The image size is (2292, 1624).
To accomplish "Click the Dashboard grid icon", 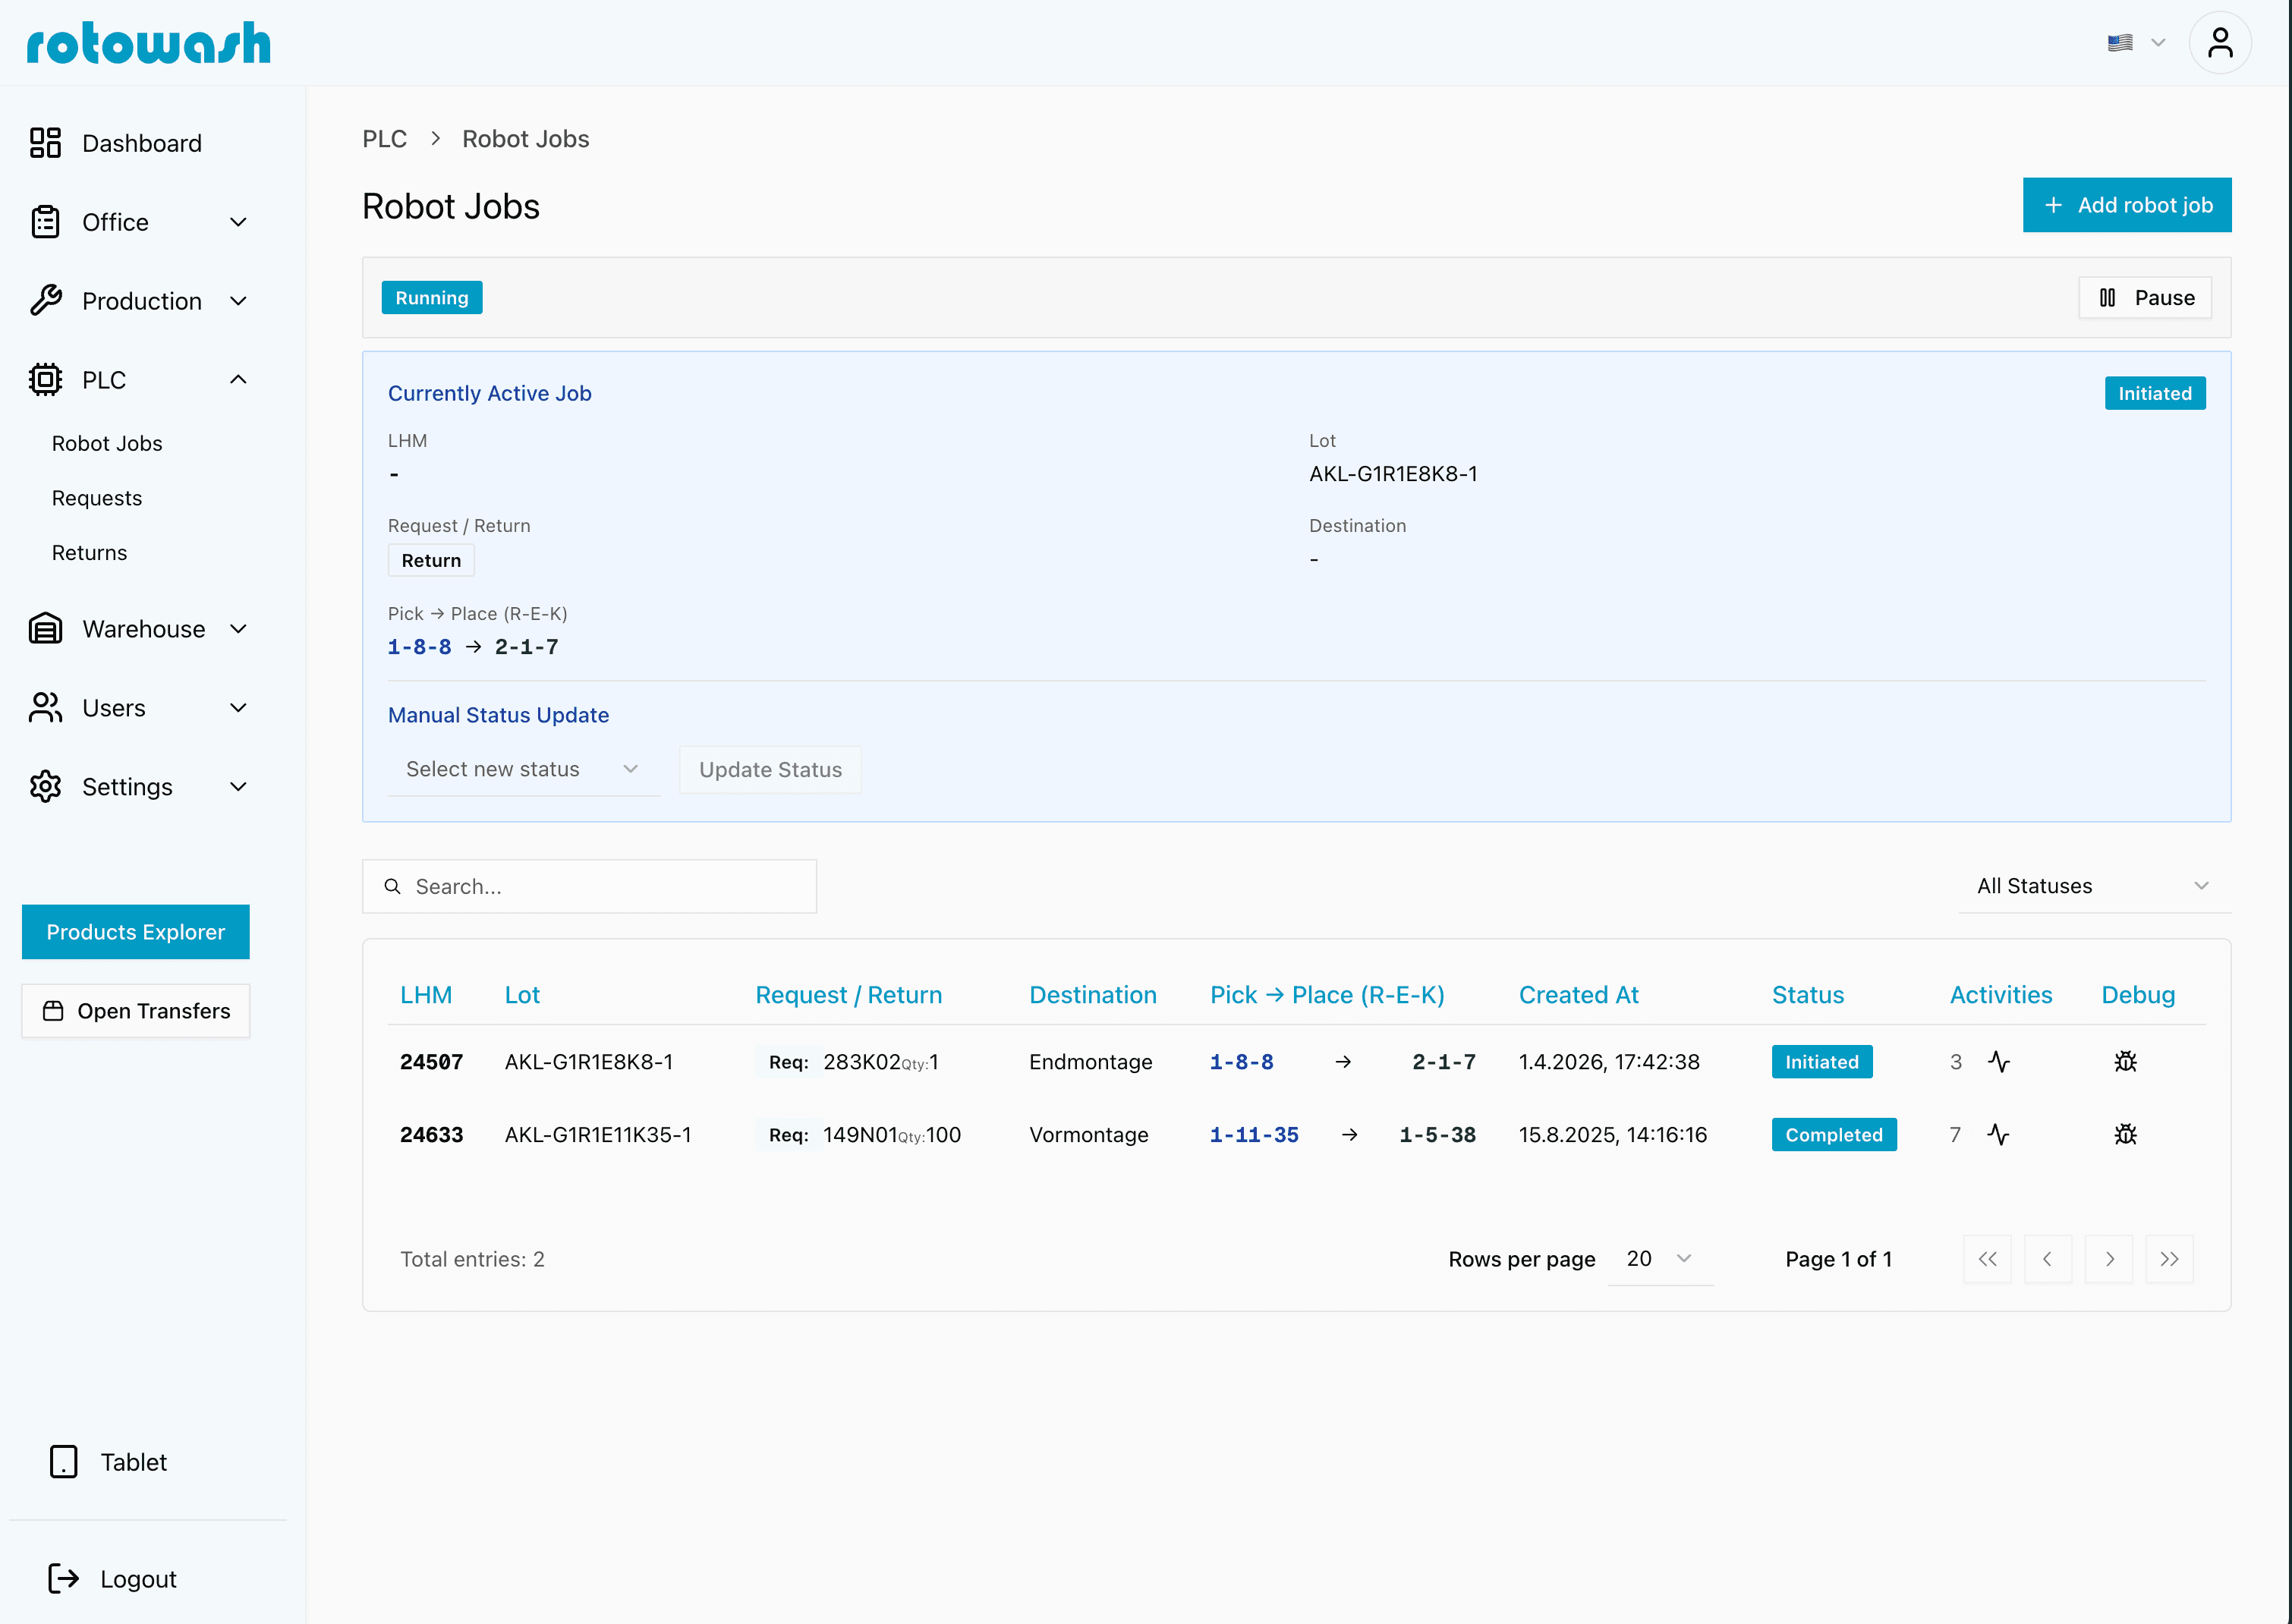I will (45, 143).
